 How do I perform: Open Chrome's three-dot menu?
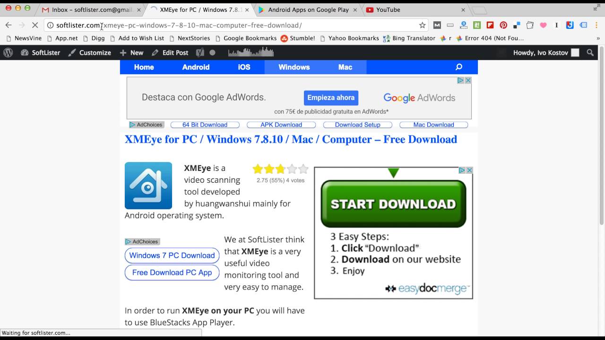[596, 25]
